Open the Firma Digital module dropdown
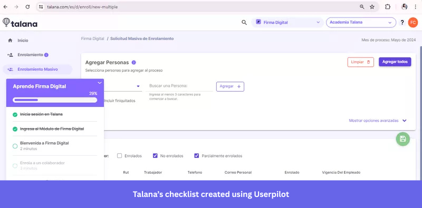The image size is (422, 208). pos(287,23)
